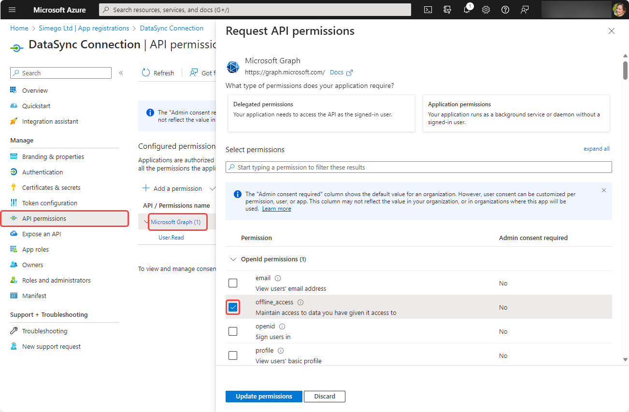The width and height of the screenshot is (629, 412).
Task: Focus the top Azure search bar
Action: click(255, 10)
